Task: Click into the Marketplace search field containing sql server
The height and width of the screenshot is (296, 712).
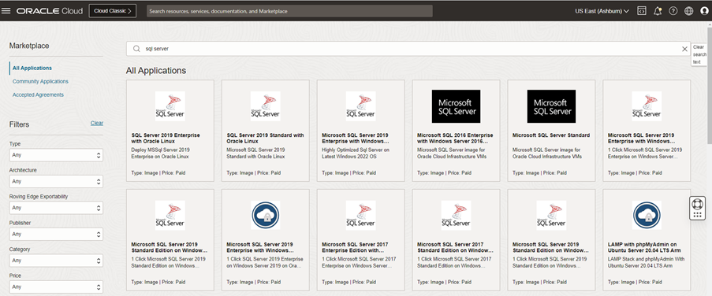Action: pyautogui.click(x=408, y=49)
